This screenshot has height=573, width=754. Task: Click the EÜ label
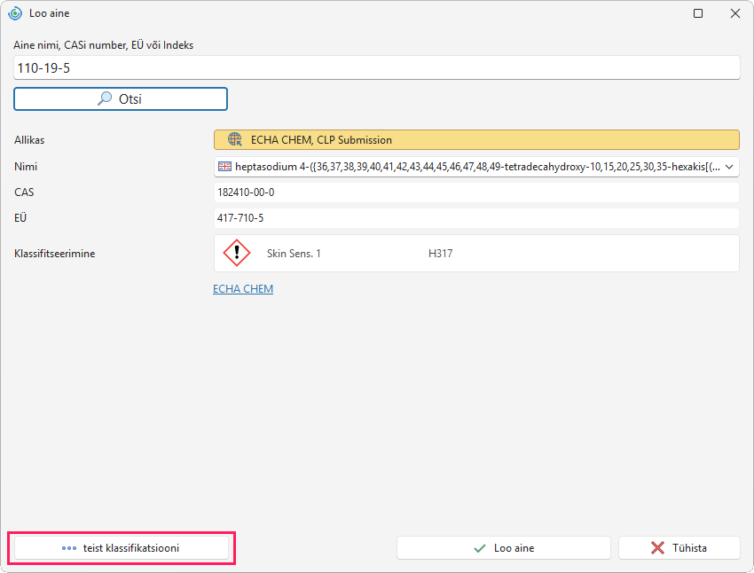(20, 218)
